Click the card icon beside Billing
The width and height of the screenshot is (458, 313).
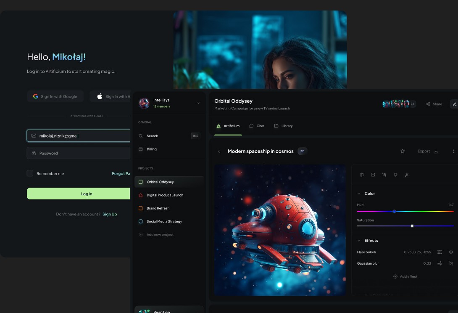click(x=140, y=149)
